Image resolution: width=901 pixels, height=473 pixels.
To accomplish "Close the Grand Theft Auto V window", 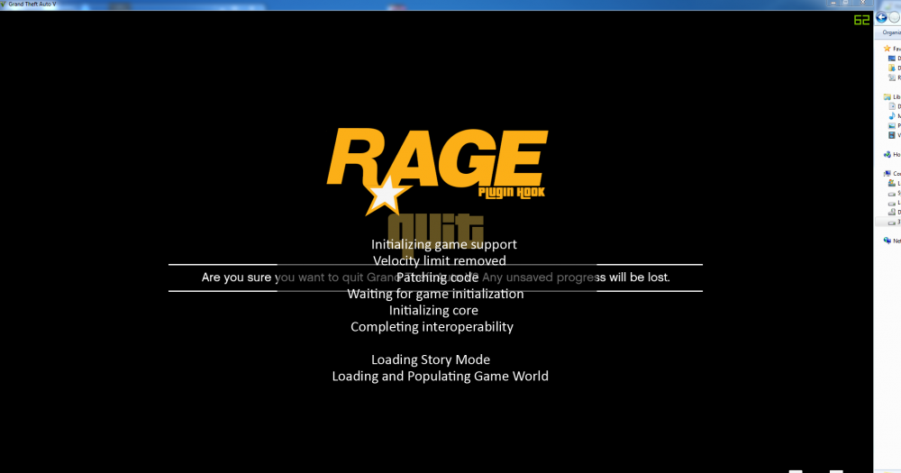I will [x=862, y=3].
